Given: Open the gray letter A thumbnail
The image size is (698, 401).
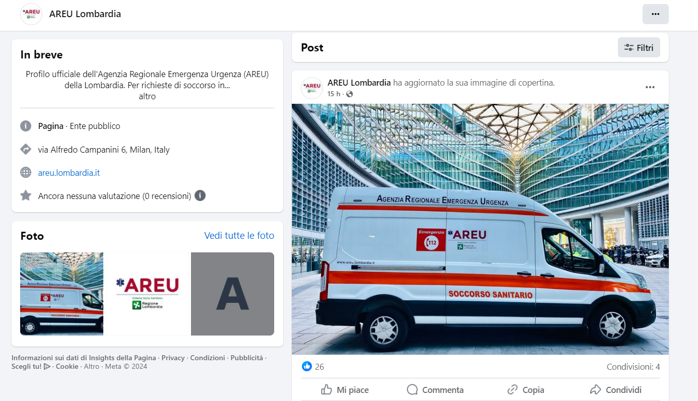Looking at the screenshot, I should pyautogui.click(x=232, y=294).
